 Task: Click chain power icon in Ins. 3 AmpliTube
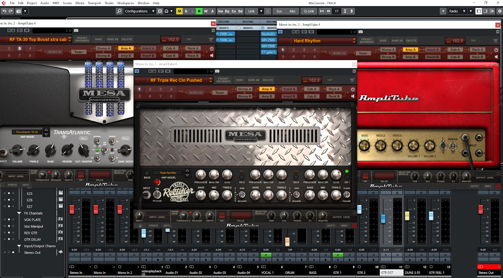coord(496,50)
